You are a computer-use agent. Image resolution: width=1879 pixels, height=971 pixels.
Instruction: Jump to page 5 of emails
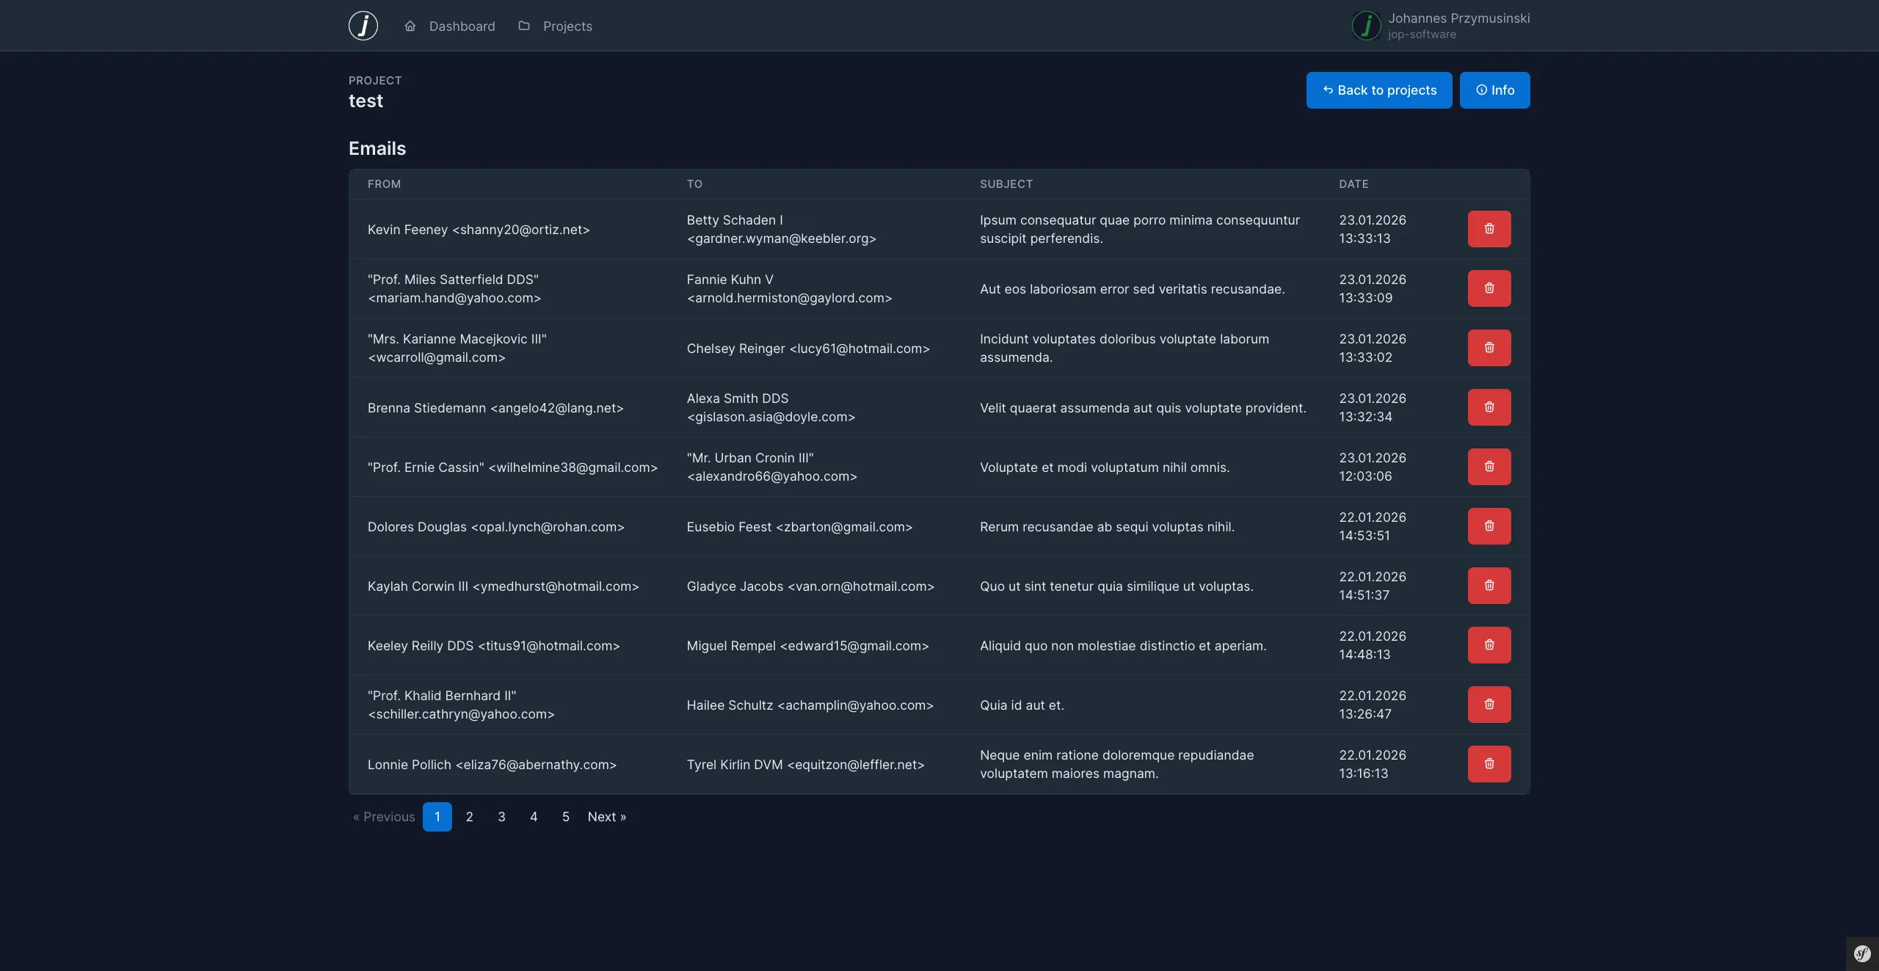(x=565, y=817)
